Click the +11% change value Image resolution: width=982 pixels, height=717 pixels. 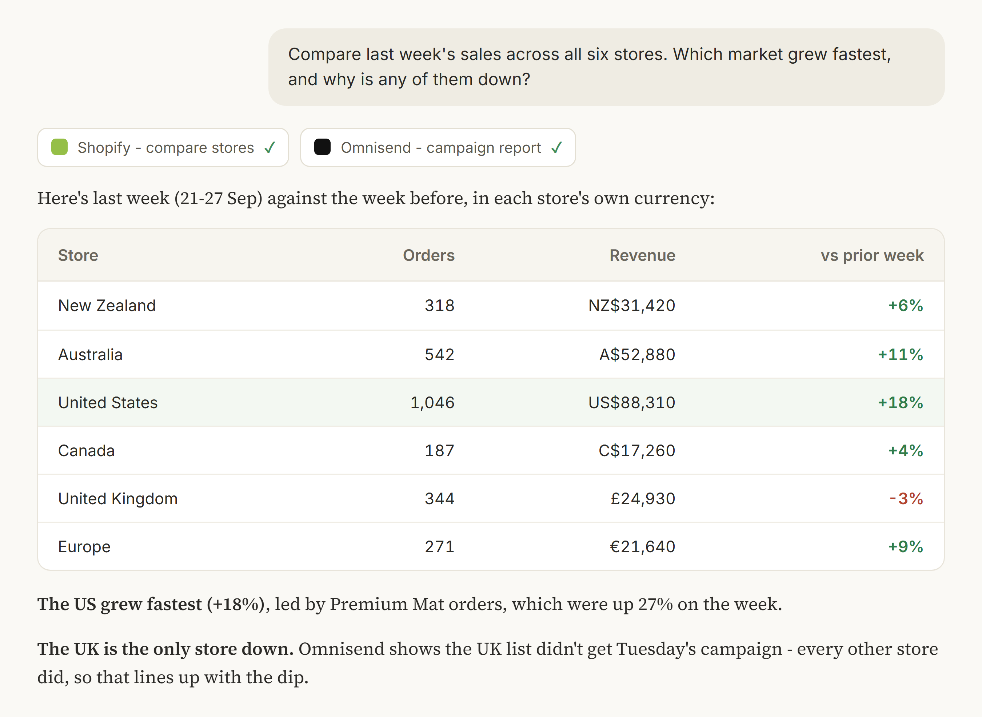pos(901,355)
